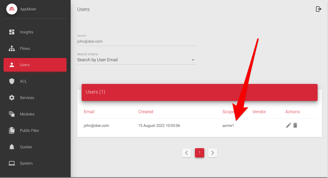The image size is (328, 178).
Task: Click the System laptop icon
Action: 12,163
